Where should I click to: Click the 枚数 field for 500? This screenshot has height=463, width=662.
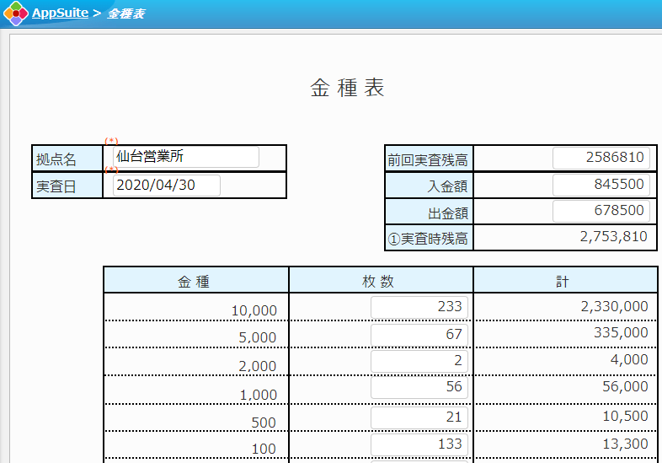click(419, 417)
